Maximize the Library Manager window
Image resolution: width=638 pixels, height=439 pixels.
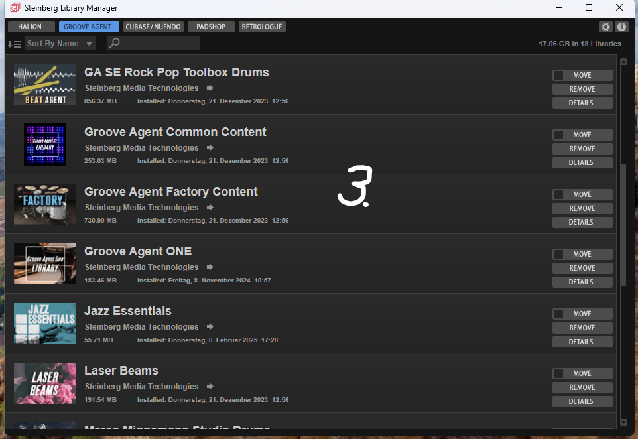pos(589,7)
